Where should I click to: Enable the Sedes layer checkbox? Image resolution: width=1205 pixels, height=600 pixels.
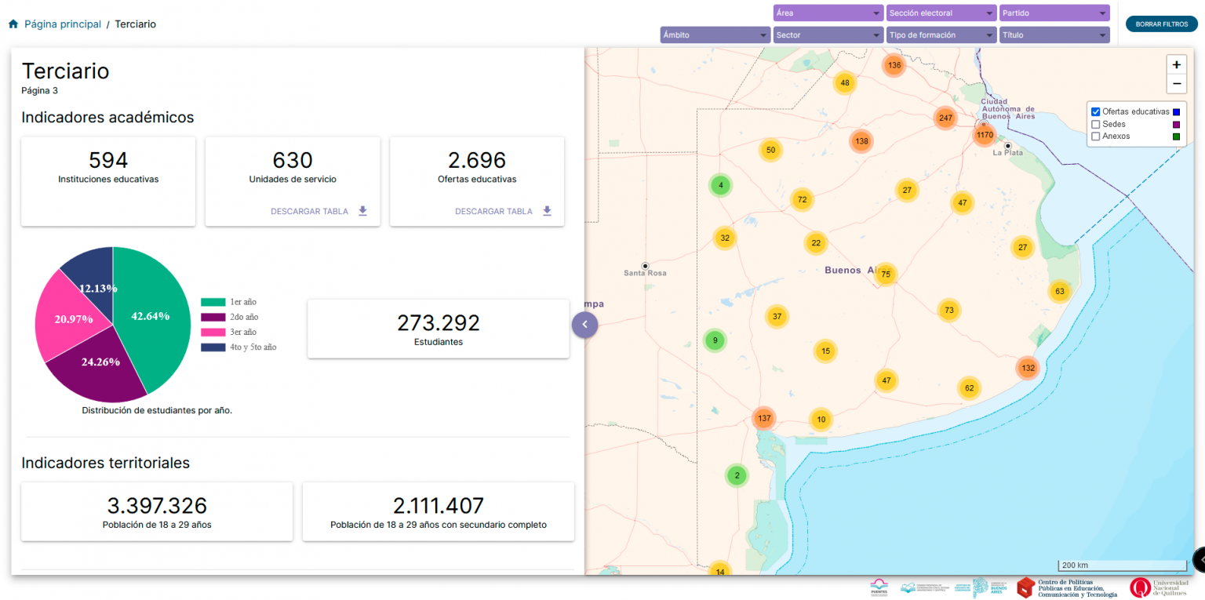(x=1096, y=124)
